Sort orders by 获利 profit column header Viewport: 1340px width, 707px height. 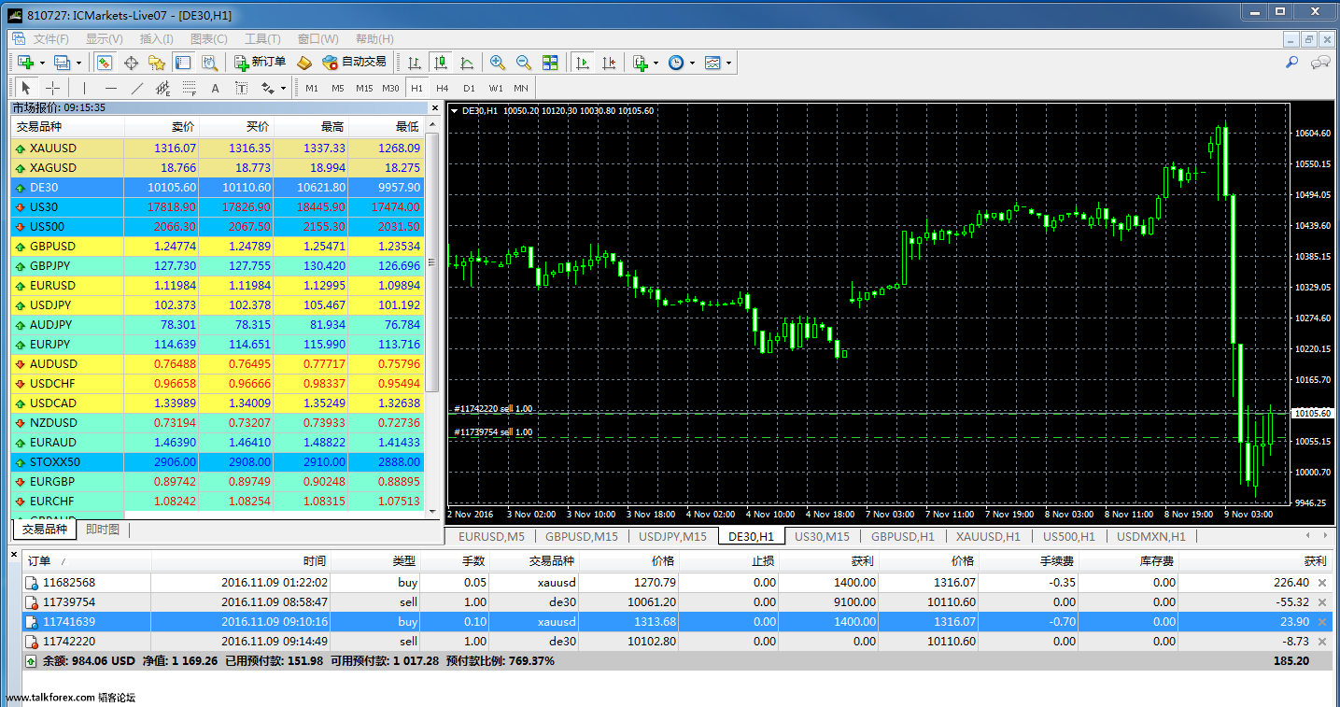pos(1257,561)
